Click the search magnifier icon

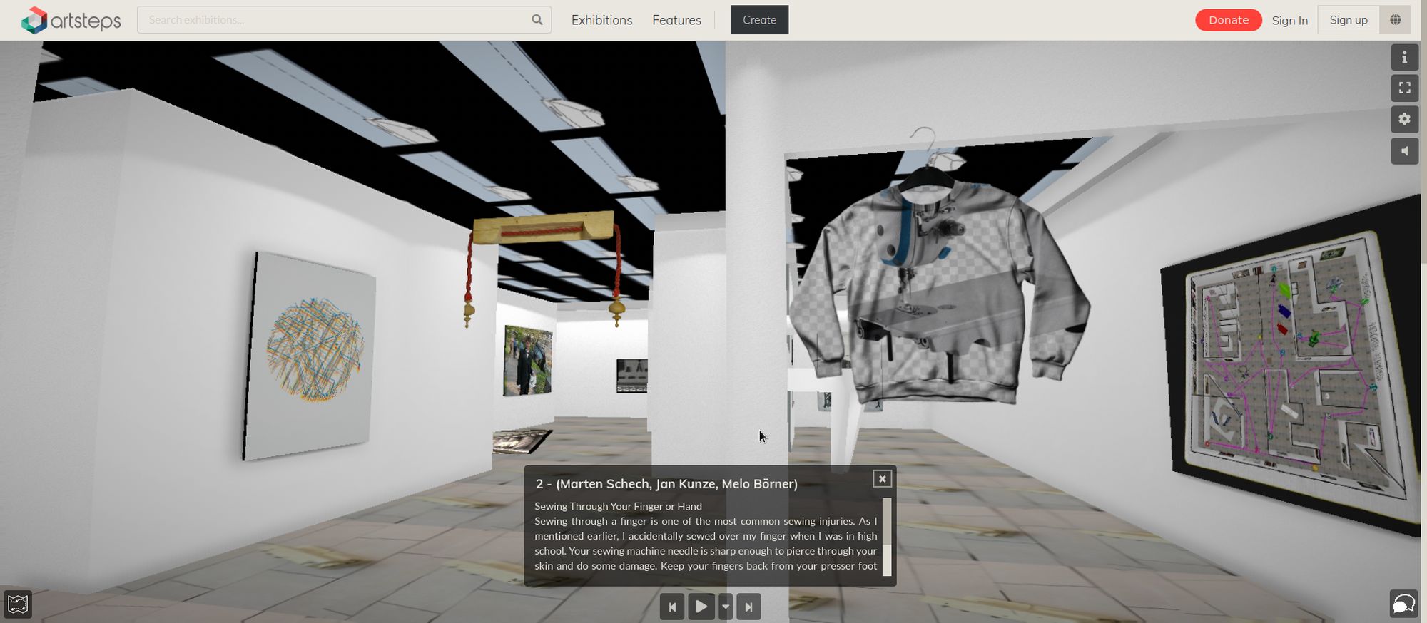point(537,20)
